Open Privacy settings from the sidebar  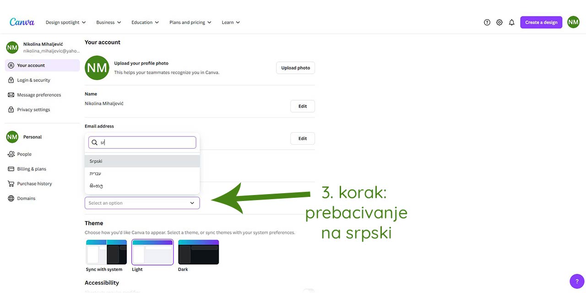click(x=11, y=109)
